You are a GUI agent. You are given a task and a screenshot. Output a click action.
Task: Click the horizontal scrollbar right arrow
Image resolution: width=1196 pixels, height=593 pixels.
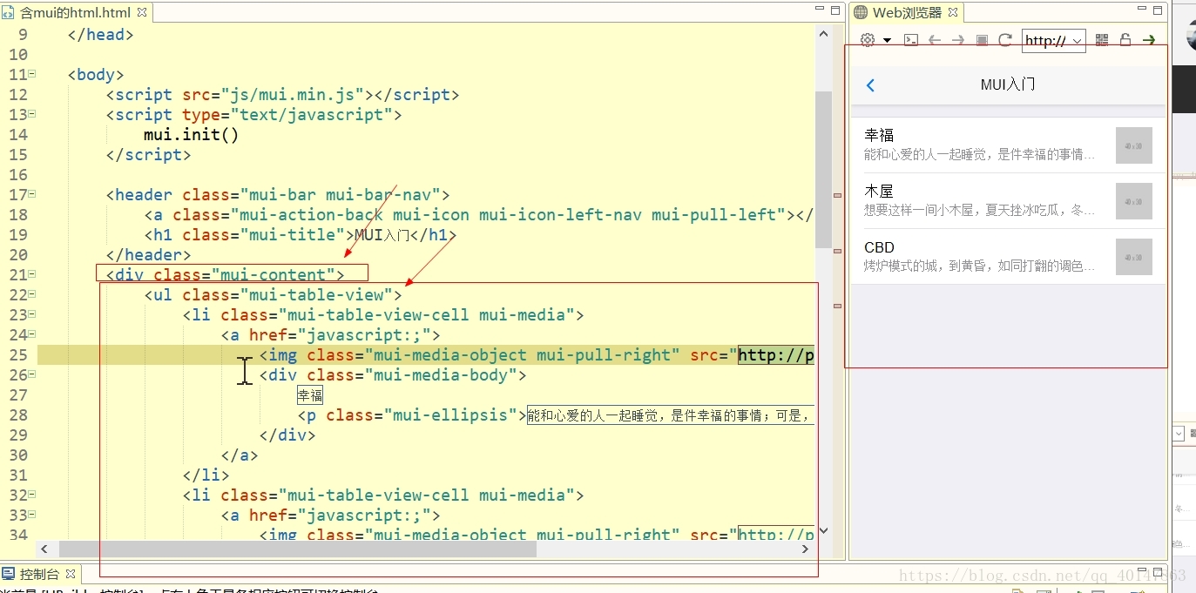click(806, 549)
